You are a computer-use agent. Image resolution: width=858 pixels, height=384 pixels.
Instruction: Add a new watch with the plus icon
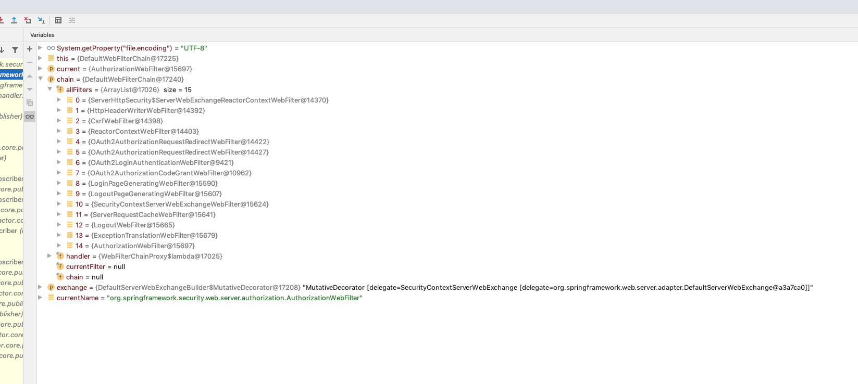pyautogui.click(x=30, y=49)
